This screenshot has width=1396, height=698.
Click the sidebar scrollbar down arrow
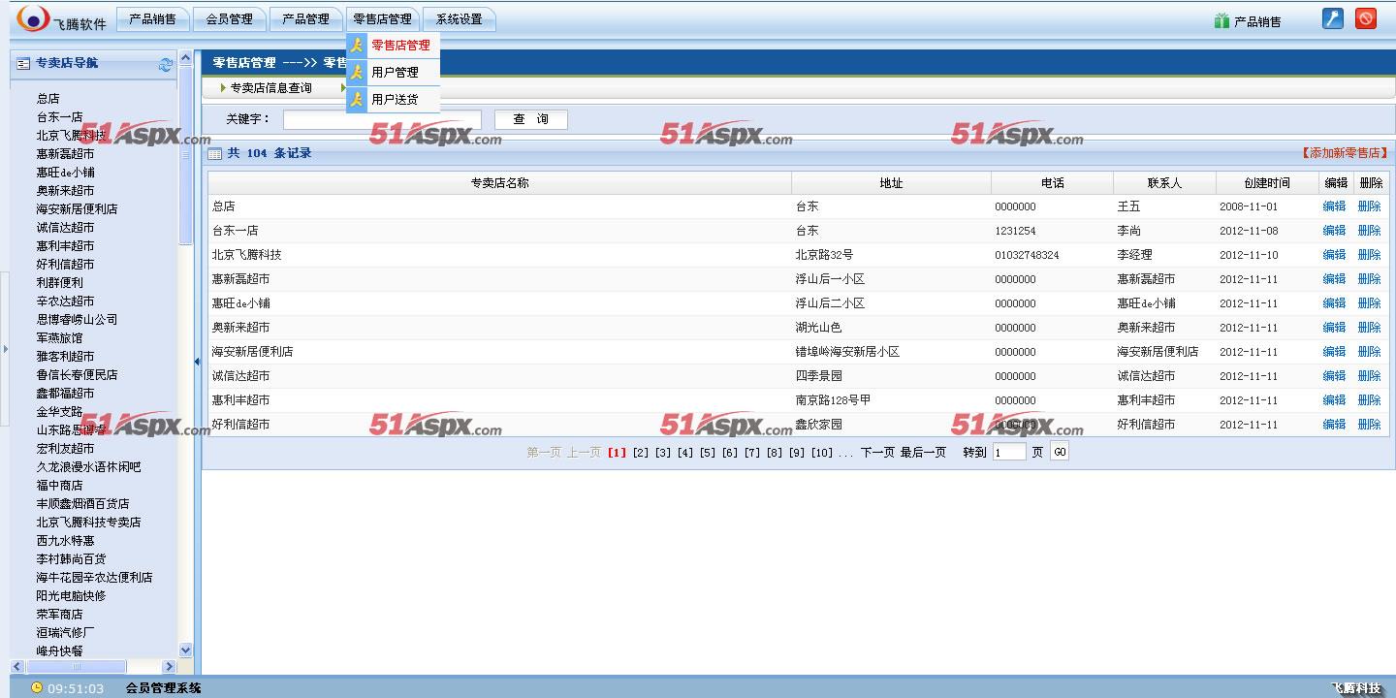click(186, 650)
